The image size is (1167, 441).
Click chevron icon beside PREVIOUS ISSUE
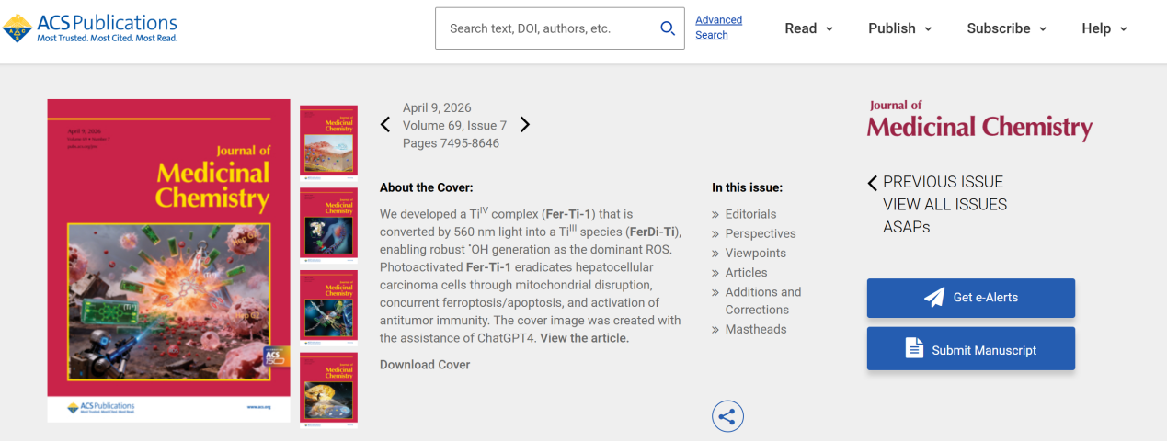[x=873, y=182]
